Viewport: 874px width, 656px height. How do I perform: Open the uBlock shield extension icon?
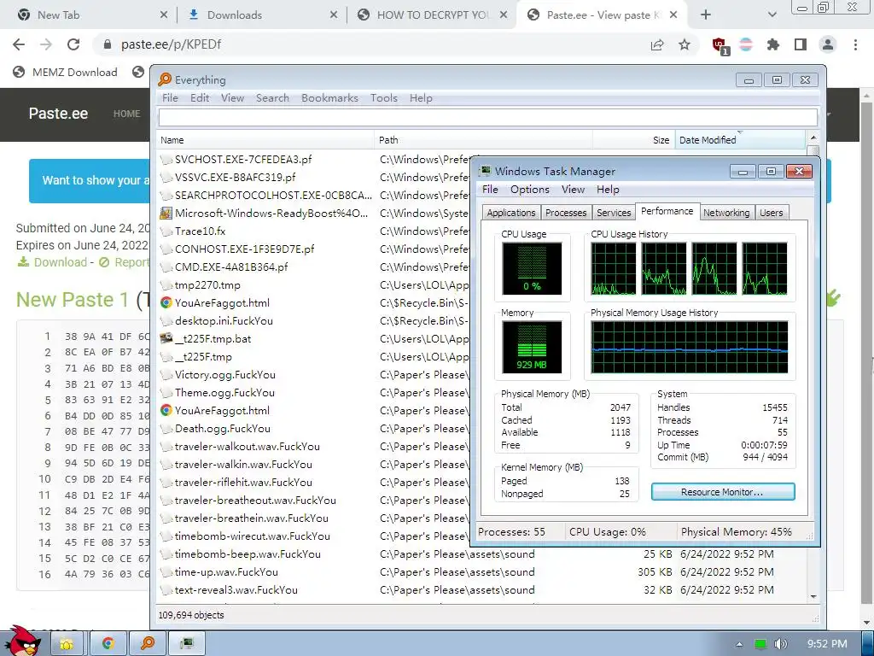pyautogui.click(x=720, y=46)
